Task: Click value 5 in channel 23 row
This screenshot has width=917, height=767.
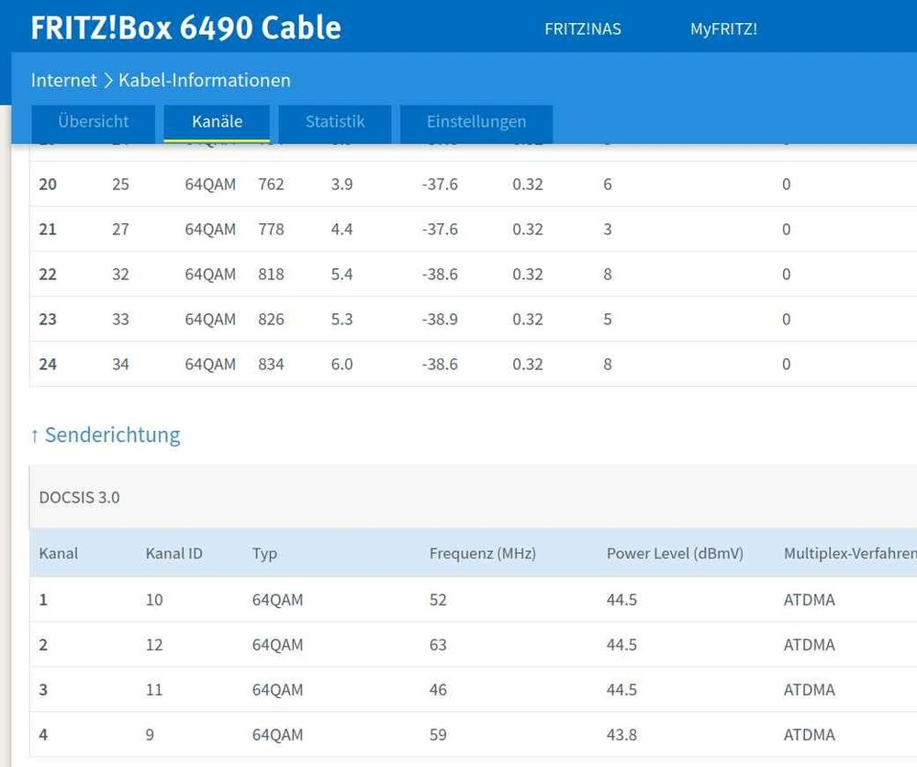Action: (608, 320)
